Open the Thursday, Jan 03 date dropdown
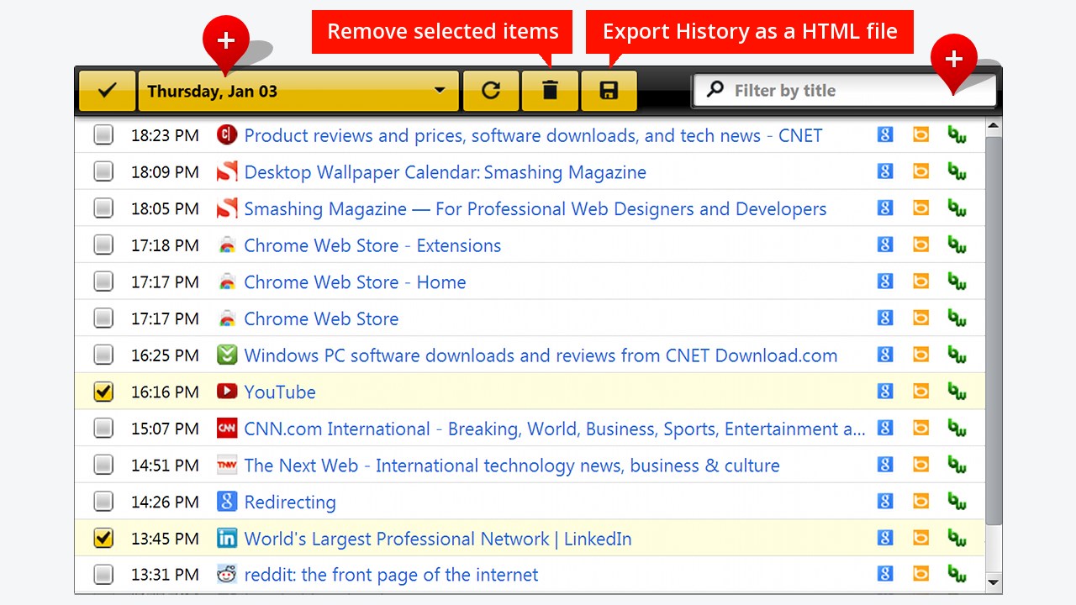 tap(298, 91)
